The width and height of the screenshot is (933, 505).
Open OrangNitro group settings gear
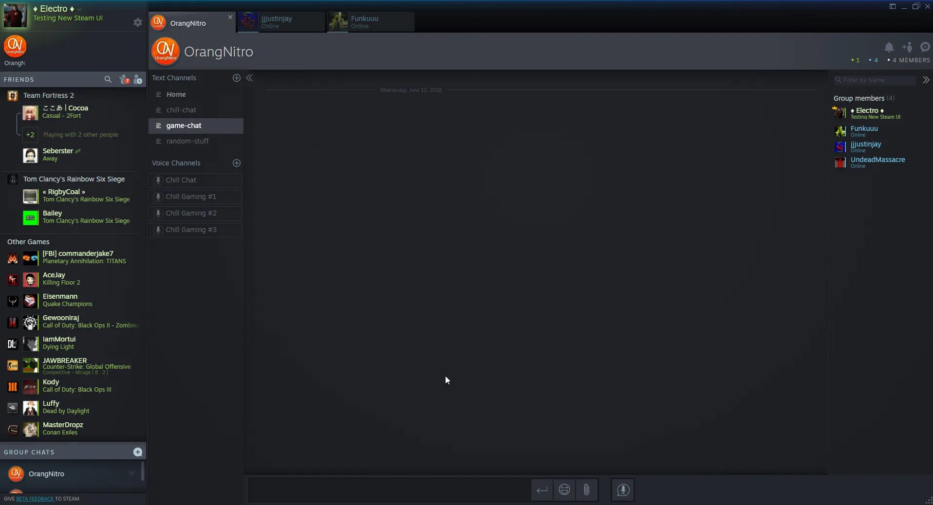click(925, 47)
